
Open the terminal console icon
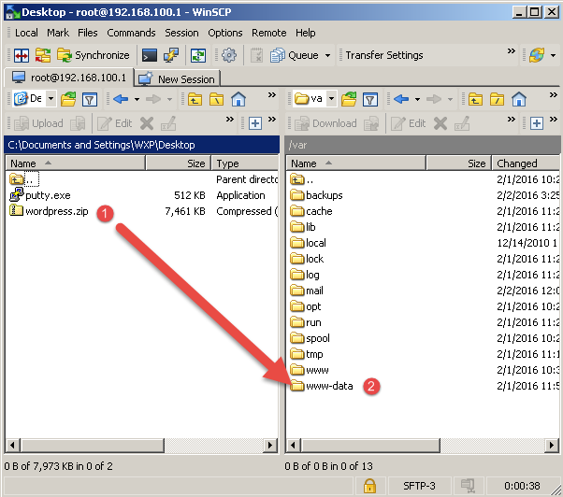coord(150,55)
